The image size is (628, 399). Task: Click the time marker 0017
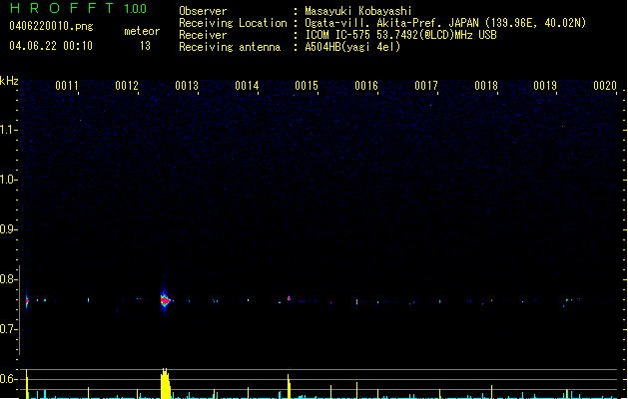click(426, 86)
